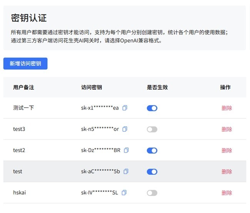The width and height of the screenshot is (250, 213).
Task: Turn off the test2 key switch
Action: point(152,151)
